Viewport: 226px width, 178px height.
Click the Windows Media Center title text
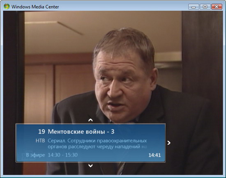click(x=35, y=7)
